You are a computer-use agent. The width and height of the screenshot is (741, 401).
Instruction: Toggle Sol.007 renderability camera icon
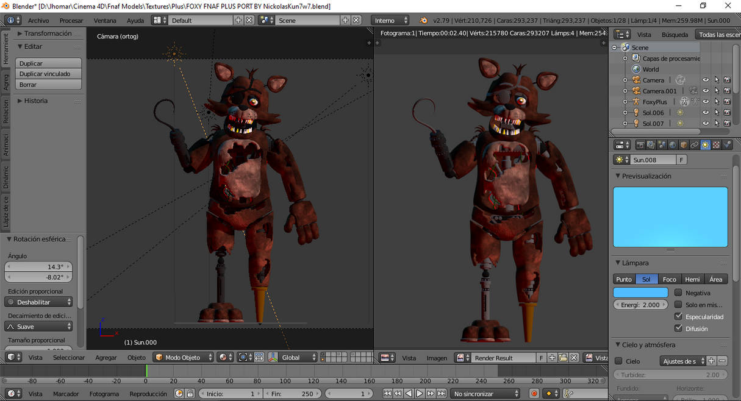tap(727, 124)
